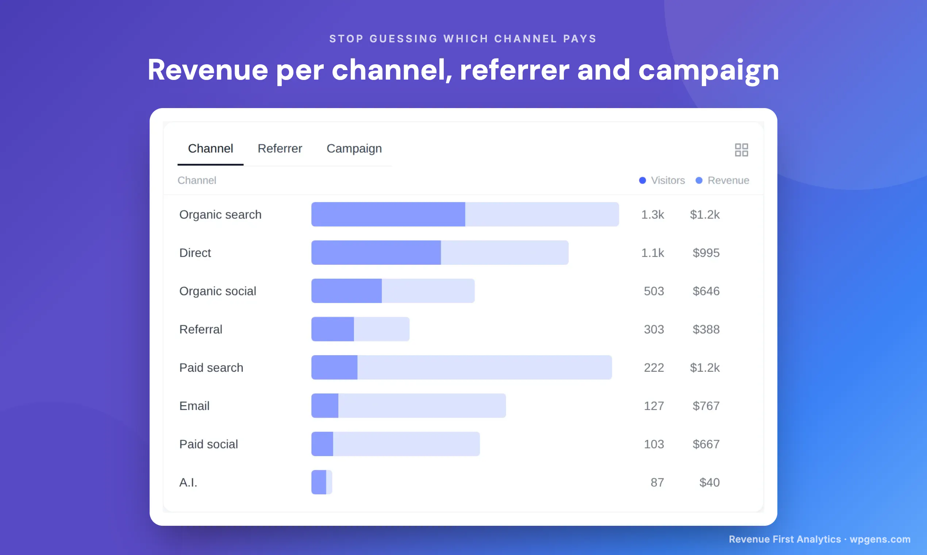Switch to the Referrer tab

point(280,149)
